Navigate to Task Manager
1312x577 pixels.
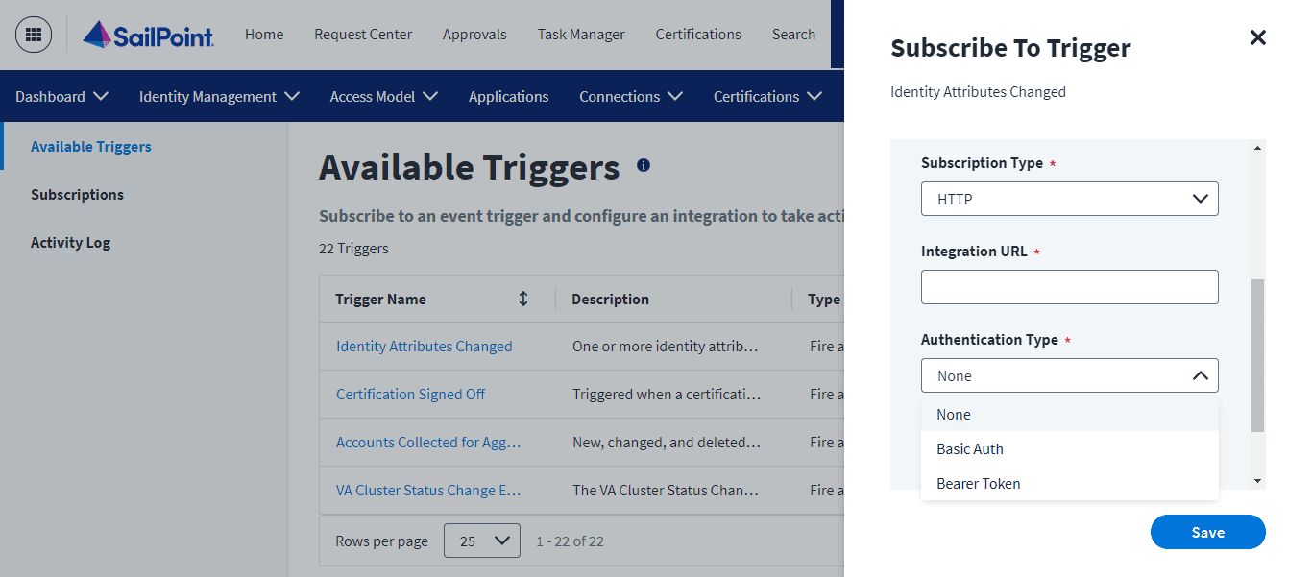pyautogui.click(x=581, y=35)
